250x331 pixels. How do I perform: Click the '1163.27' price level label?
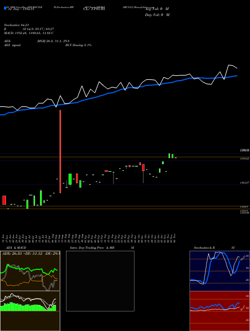(244, 183)
